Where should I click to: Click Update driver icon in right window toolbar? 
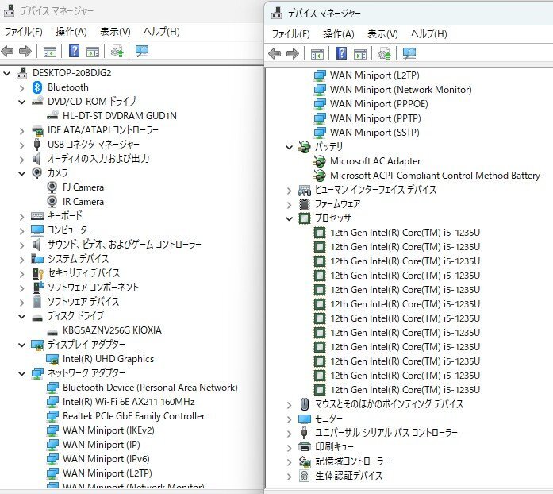click(x=385, y=54)
